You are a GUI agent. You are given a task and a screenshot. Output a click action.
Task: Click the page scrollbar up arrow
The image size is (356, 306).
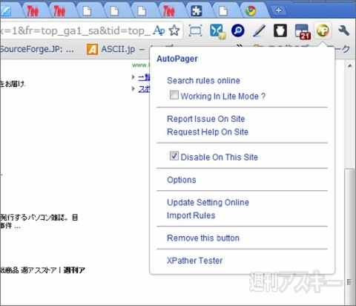[349, 66]
